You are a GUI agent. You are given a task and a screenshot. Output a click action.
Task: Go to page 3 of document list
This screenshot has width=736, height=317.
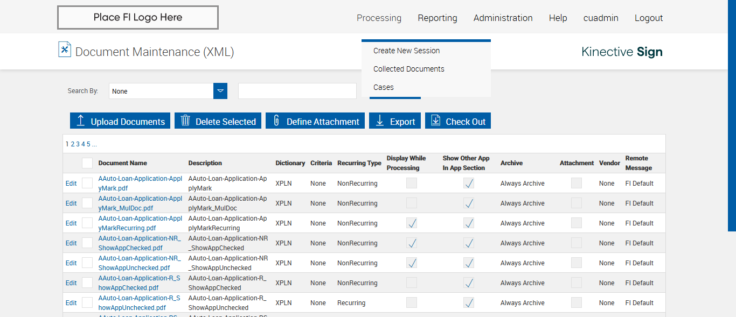pyautogui.click(x=78, y=144)
